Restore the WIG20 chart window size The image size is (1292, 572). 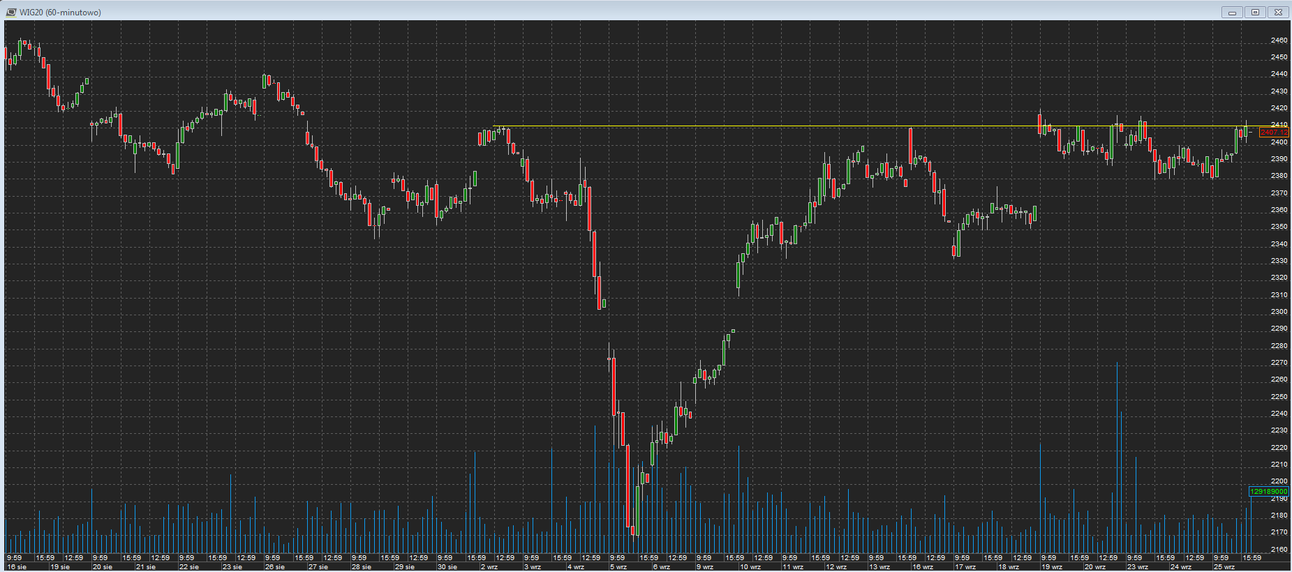[1255, 12]
